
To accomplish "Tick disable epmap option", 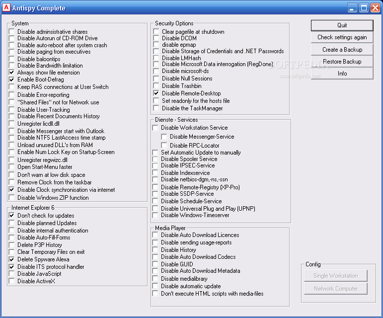I will tap(156, 44).
